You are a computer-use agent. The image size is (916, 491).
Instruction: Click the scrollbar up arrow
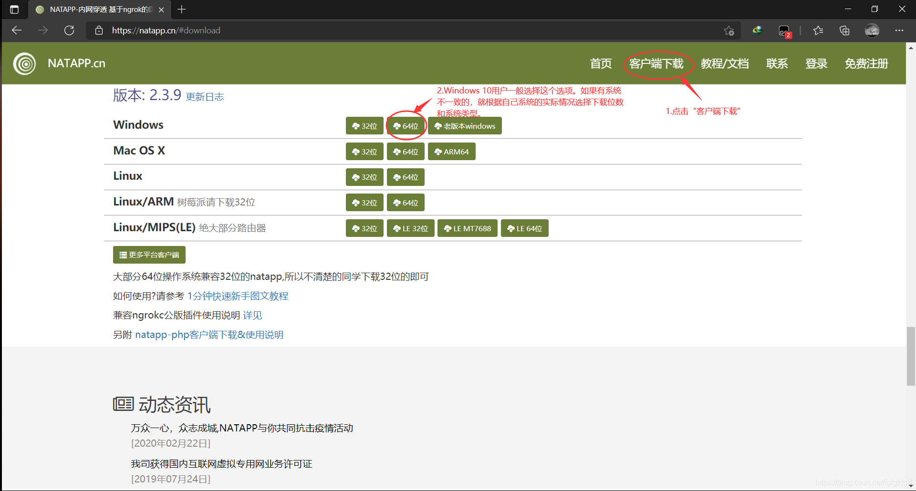(911, 47)
